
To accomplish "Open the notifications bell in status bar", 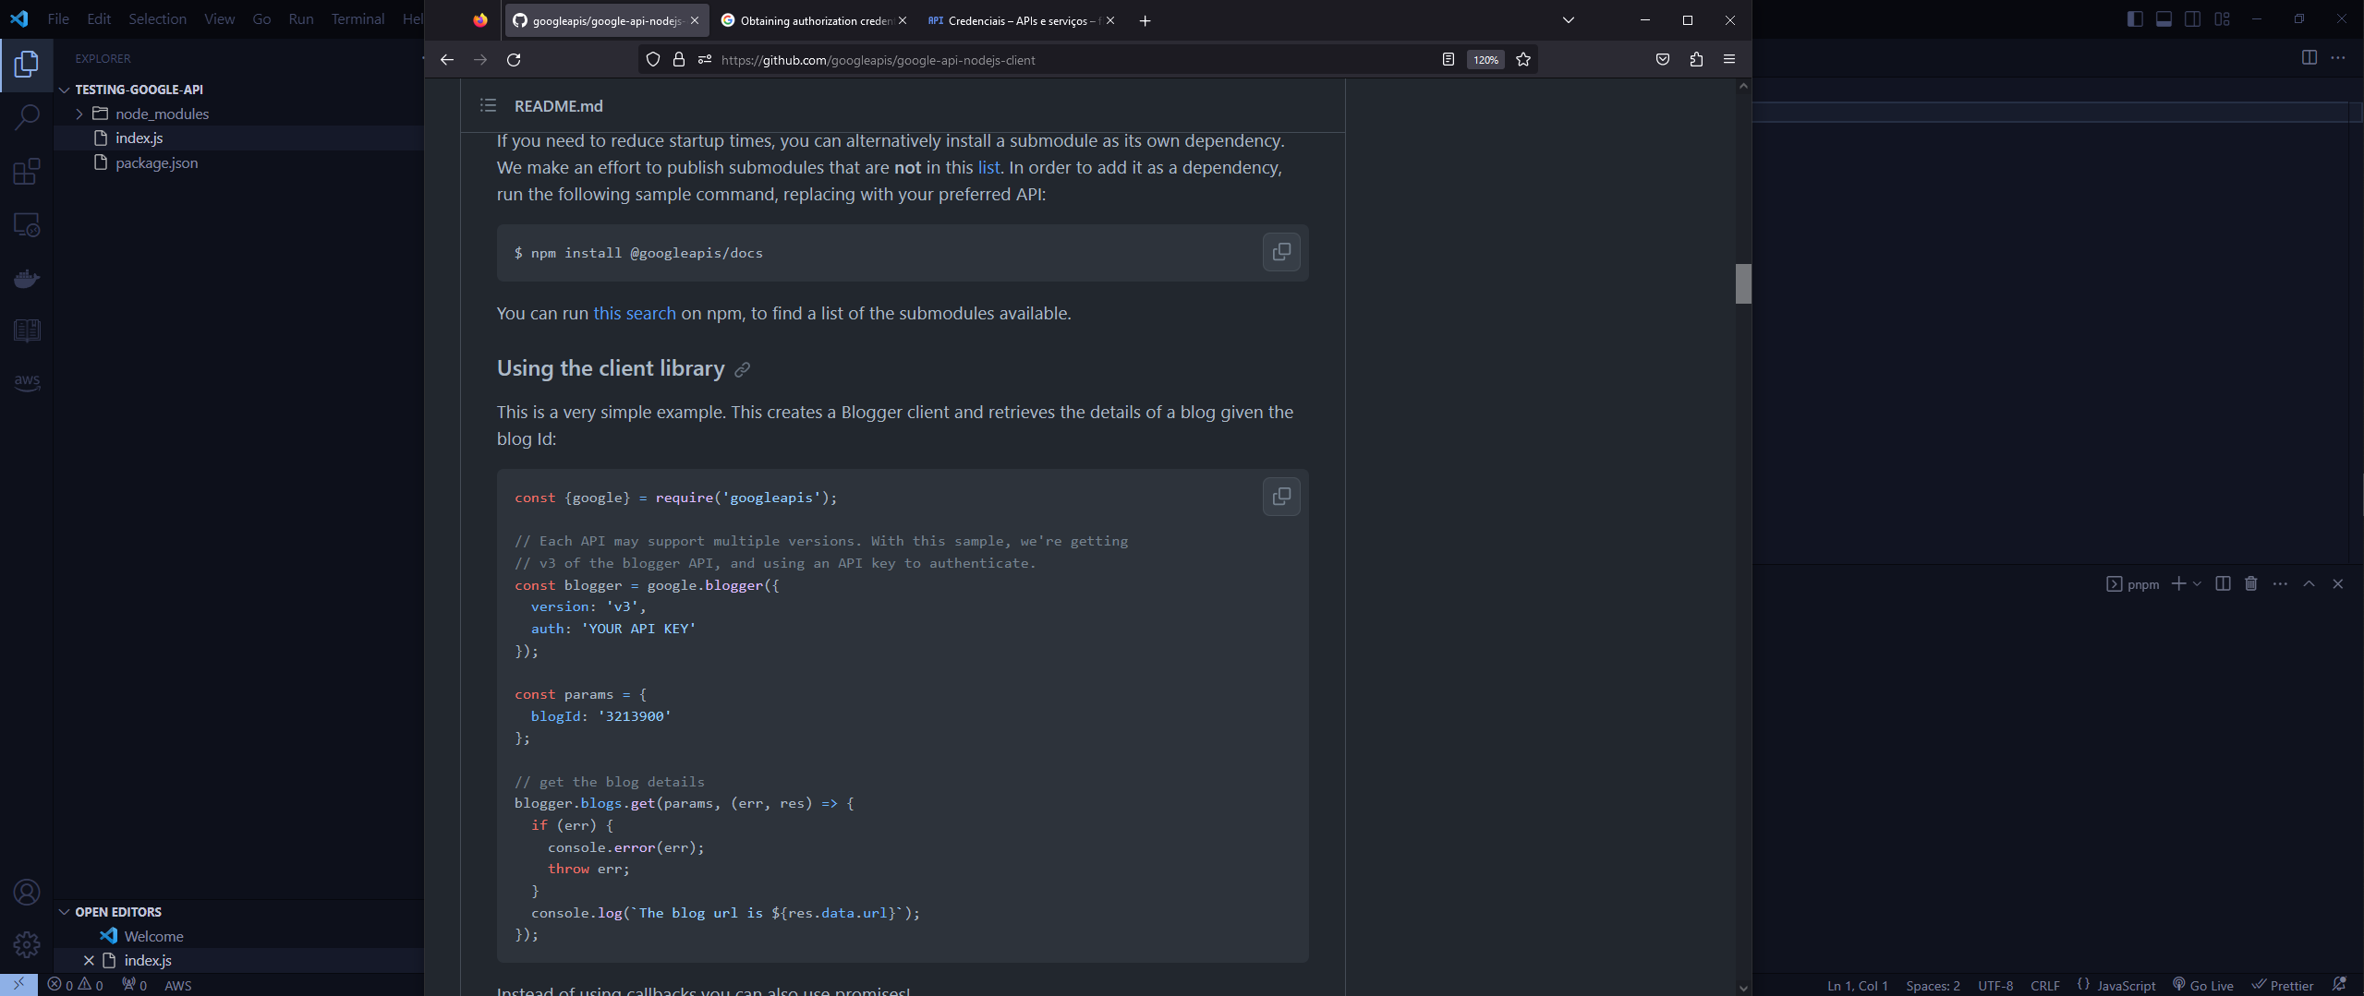I will pos(2339,985).
